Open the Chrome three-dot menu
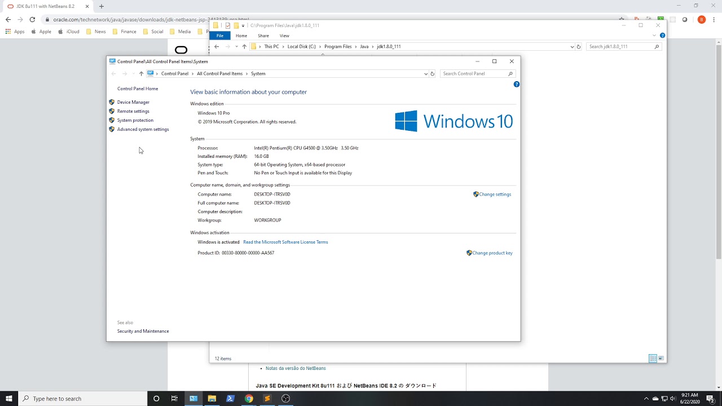Image resolution: width=722 pixels, height=406 pixels. (714, 19)
